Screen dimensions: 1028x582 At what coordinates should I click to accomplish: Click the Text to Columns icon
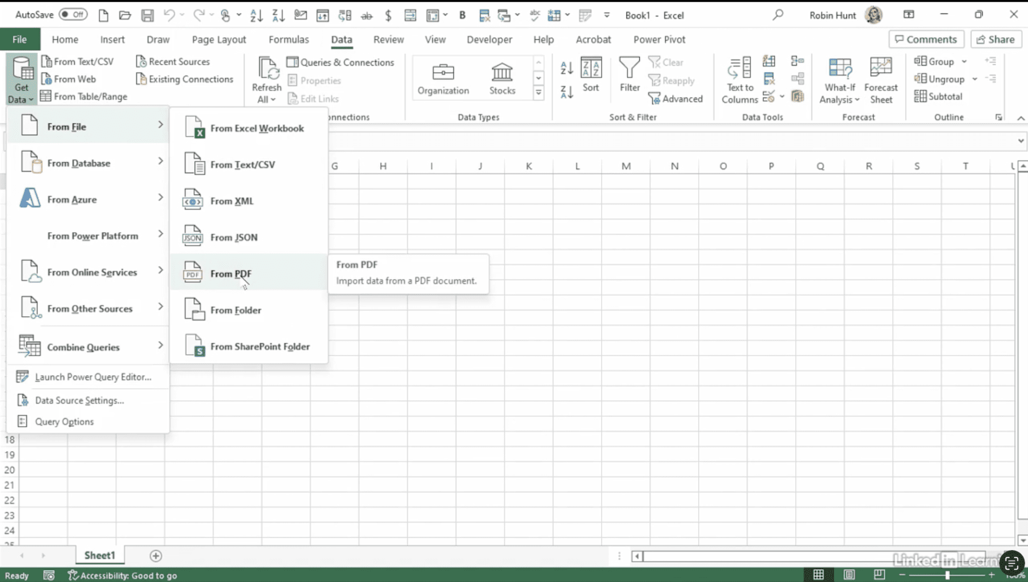click(x=739, y=80)
